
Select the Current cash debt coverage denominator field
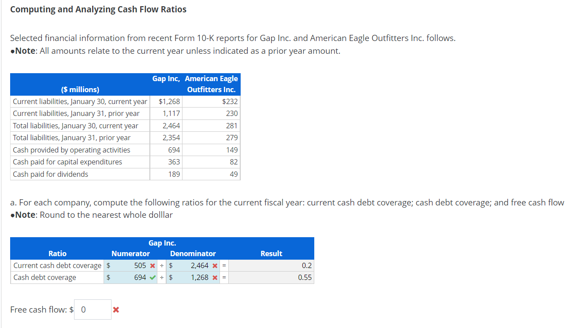193,266
